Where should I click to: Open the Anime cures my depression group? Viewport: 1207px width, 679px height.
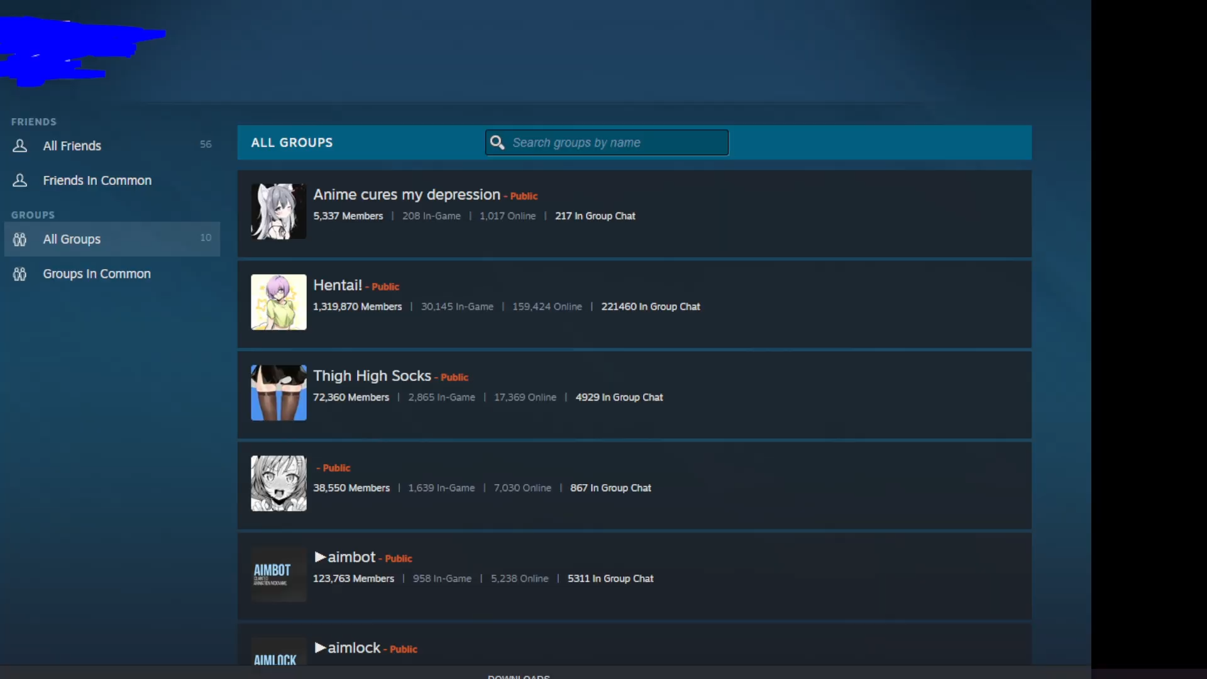tap(407, 195)
